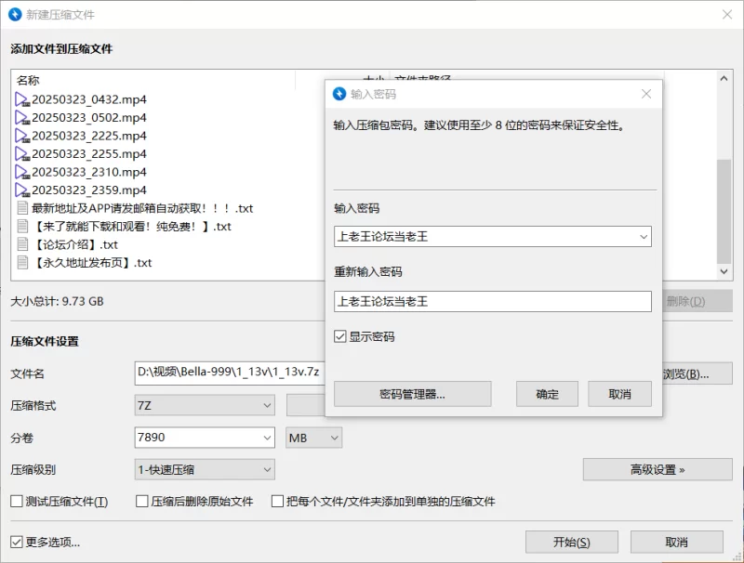Check 把每个文件/文件夹添加到单独的压缩文件
This screenshot has width=744, height=563.
(x=277, y=502)
